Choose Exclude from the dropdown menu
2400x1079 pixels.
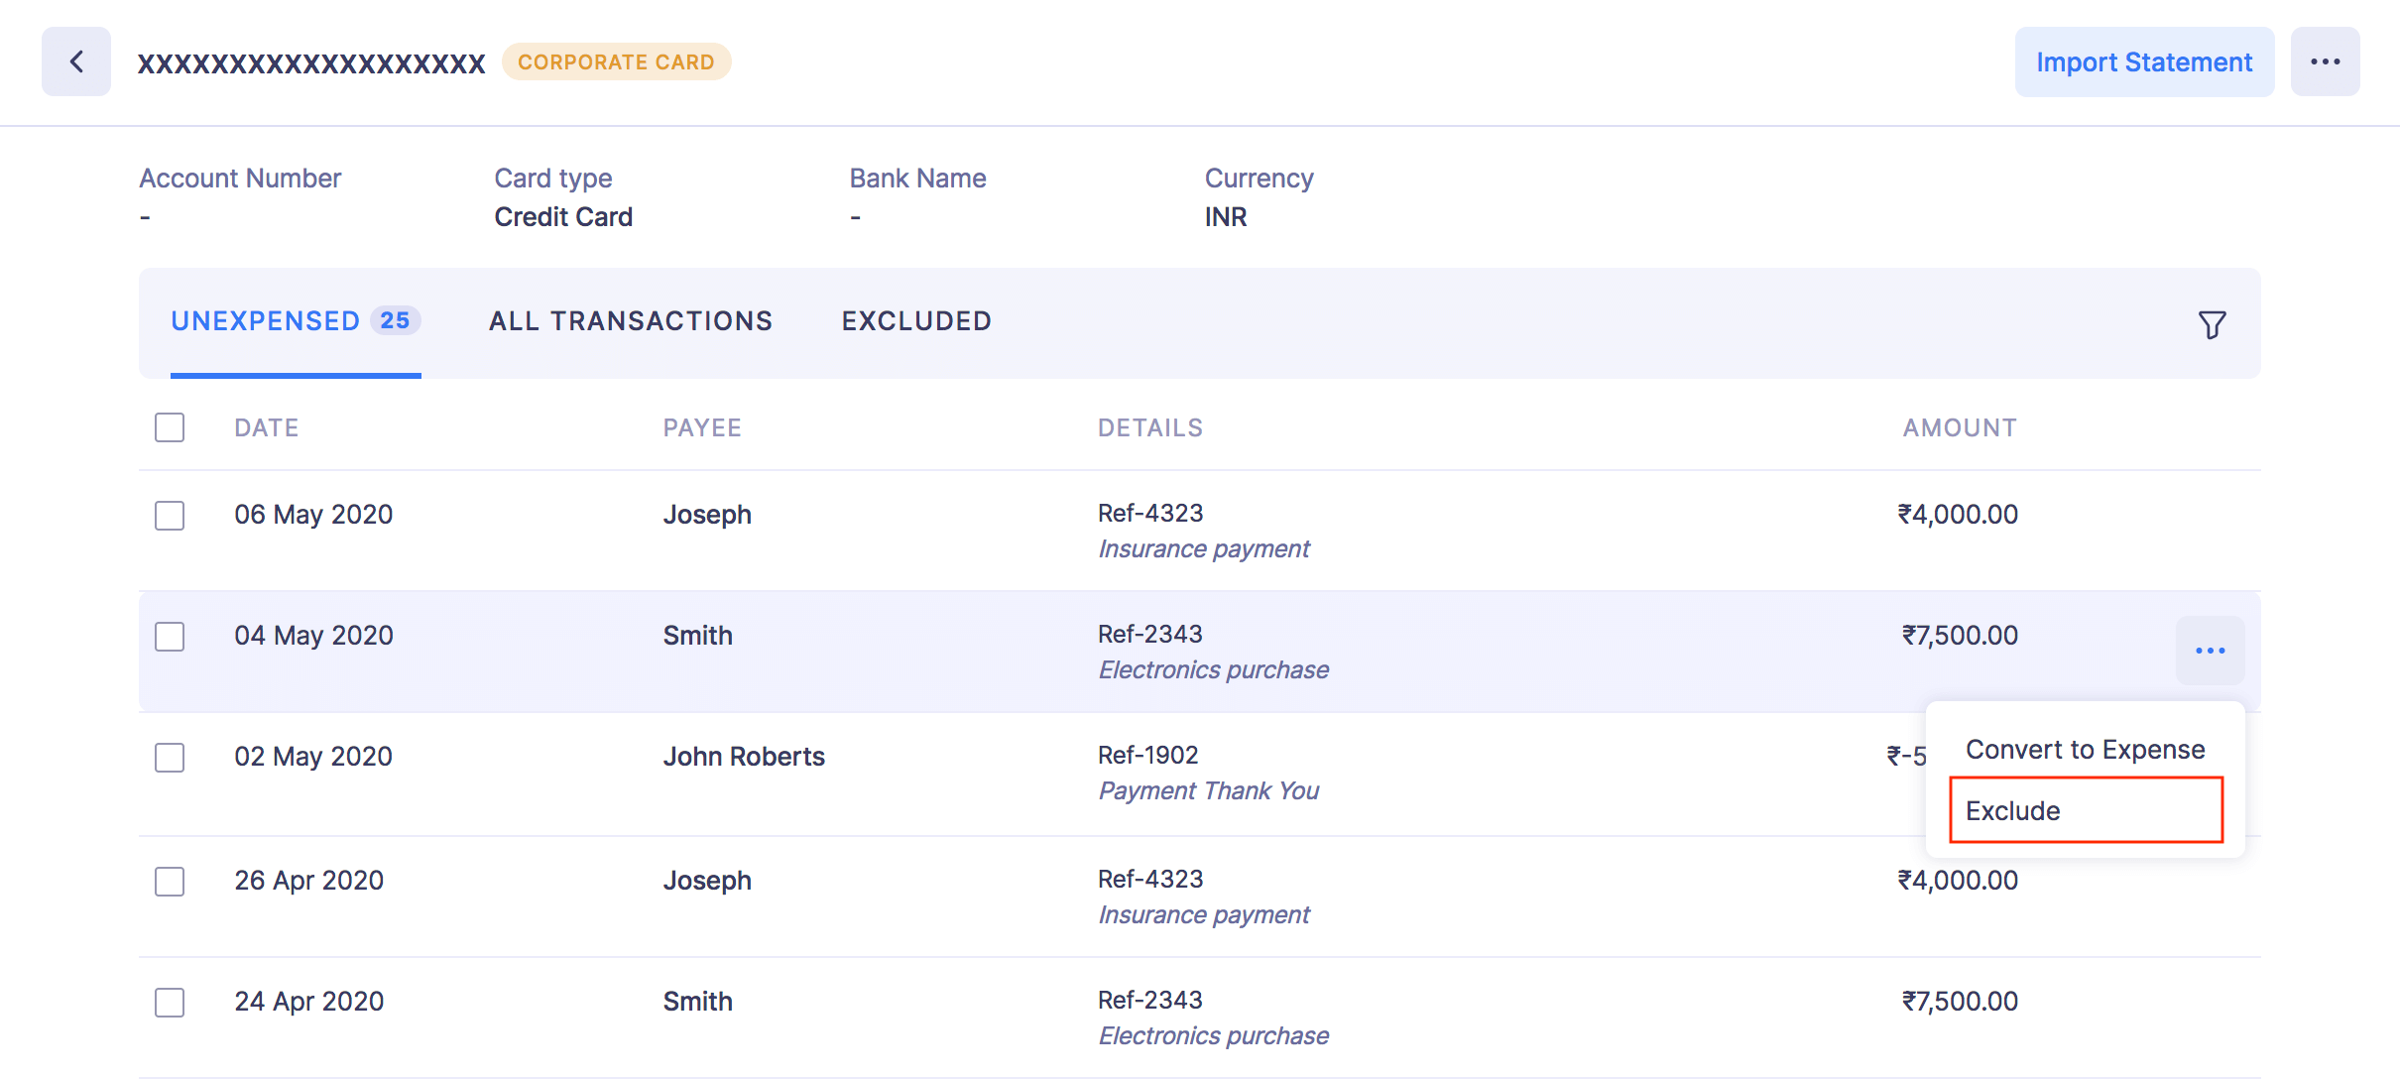click(x=2085, y=810)
